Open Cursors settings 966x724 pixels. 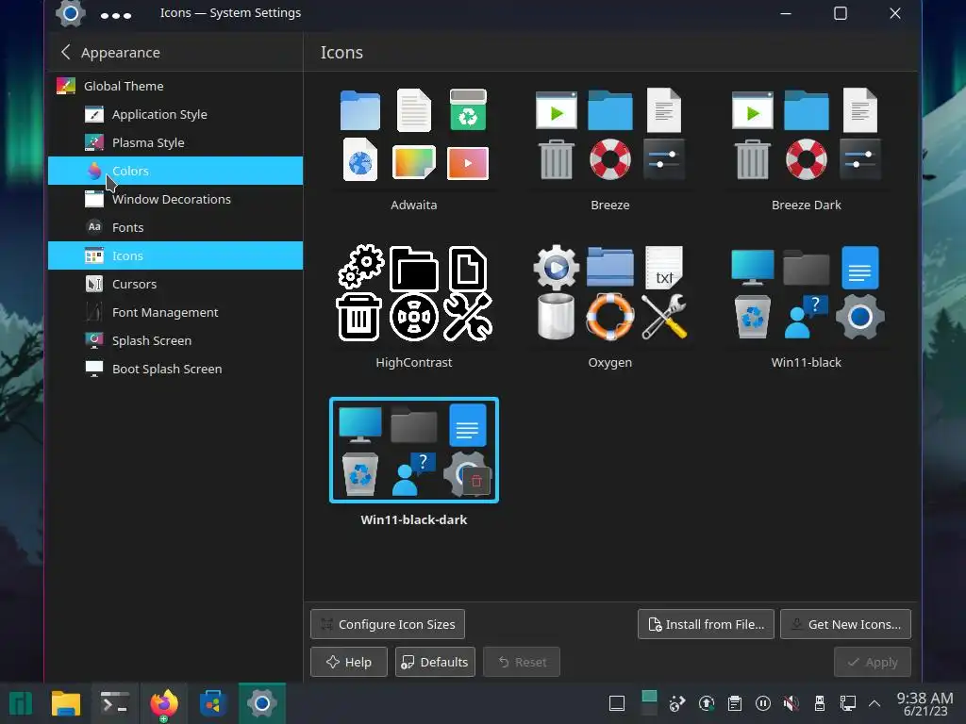pos(175,284)
